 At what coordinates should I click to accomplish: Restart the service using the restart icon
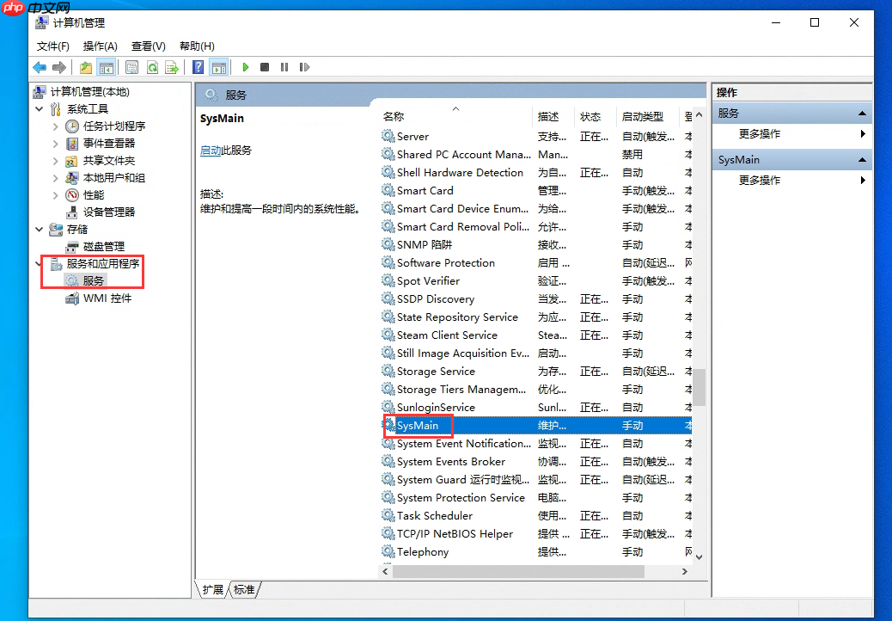[303, 66]
